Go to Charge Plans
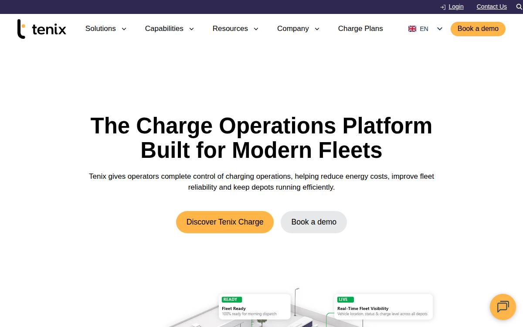 pos(360,29)
